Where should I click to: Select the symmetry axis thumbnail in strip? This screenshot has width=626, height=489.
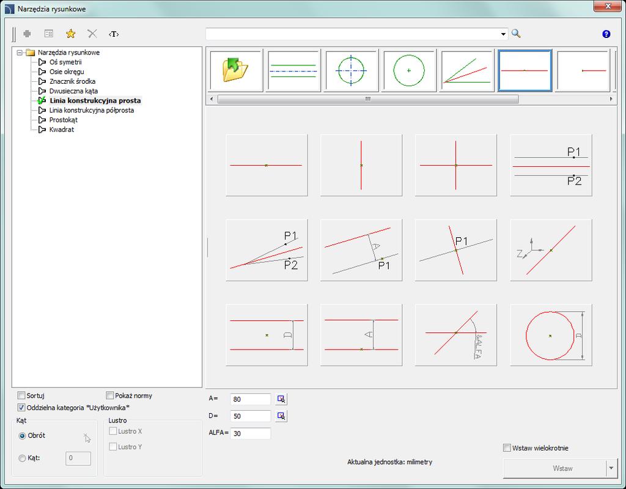293,71
